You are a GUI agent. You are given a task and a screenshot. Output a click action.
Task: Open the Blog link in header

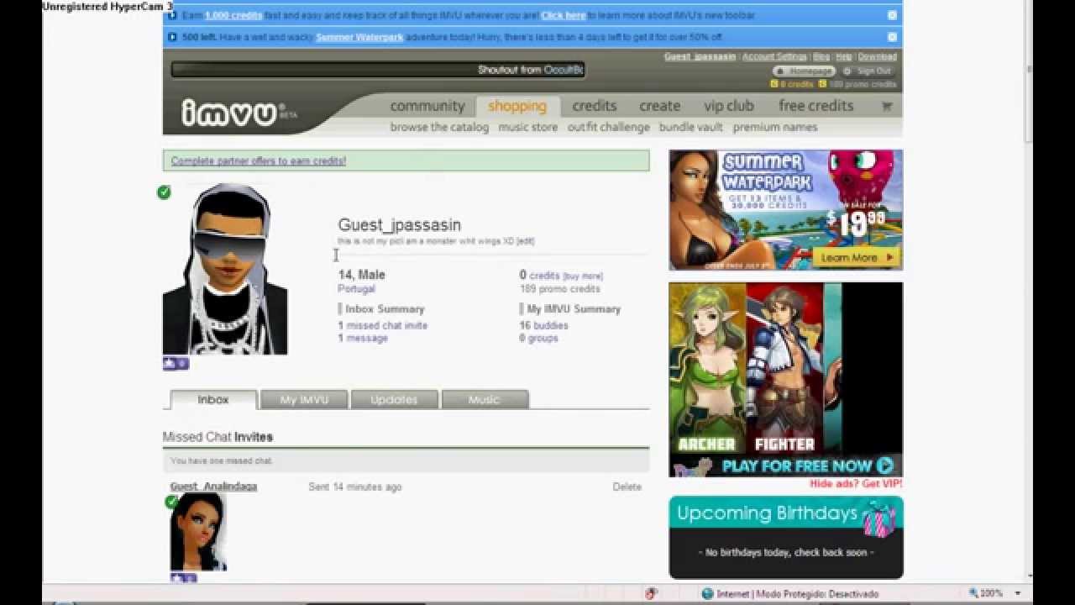coord(821,56)
